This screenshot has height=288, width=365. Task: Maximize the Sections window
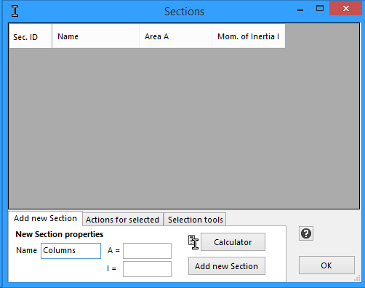coord(320,9)
